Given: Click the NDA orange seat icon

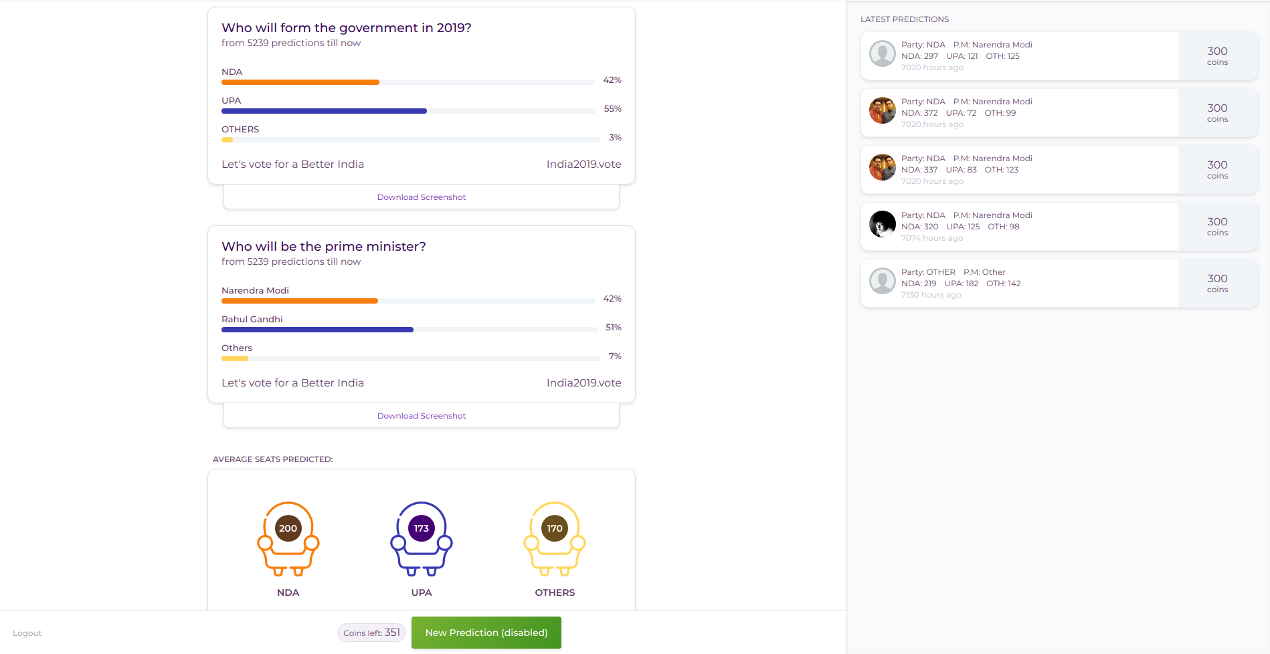Looking at the screenshot, I should pyautogui.click(x=288, y=539).
